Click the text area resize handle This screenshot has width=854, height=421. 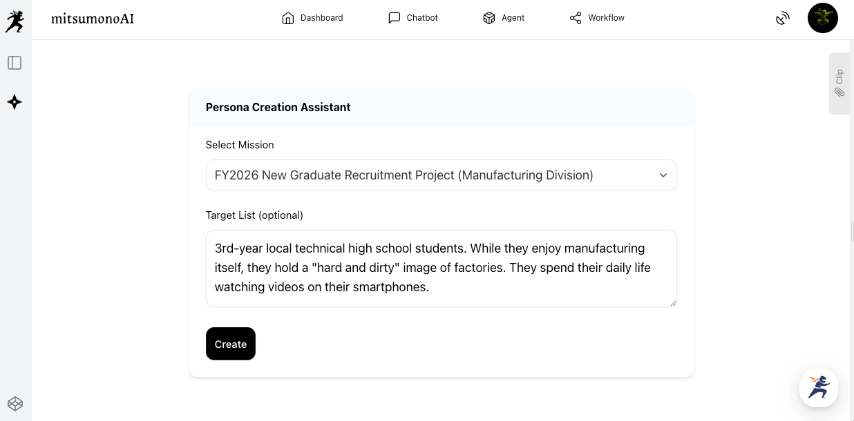click(x=673, y=303)
